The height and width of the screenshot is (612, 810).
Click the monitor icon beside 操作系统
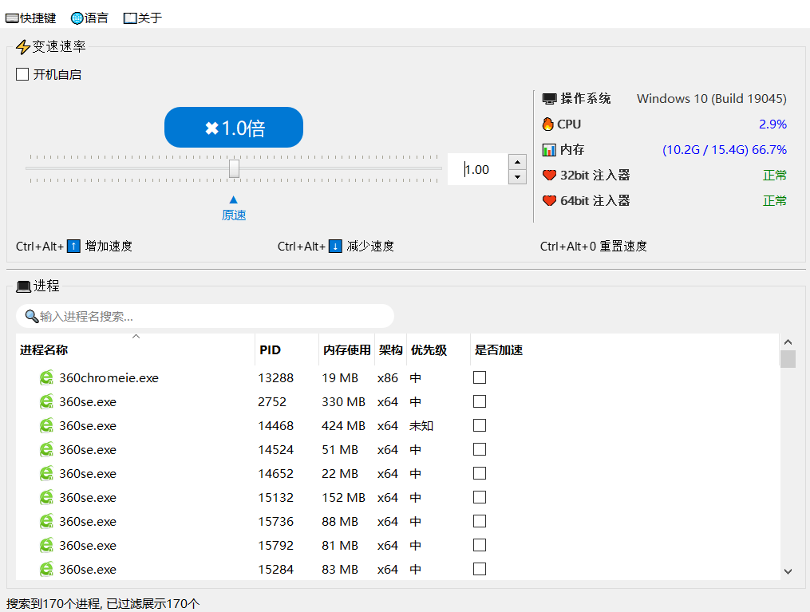tap(549, 98)
